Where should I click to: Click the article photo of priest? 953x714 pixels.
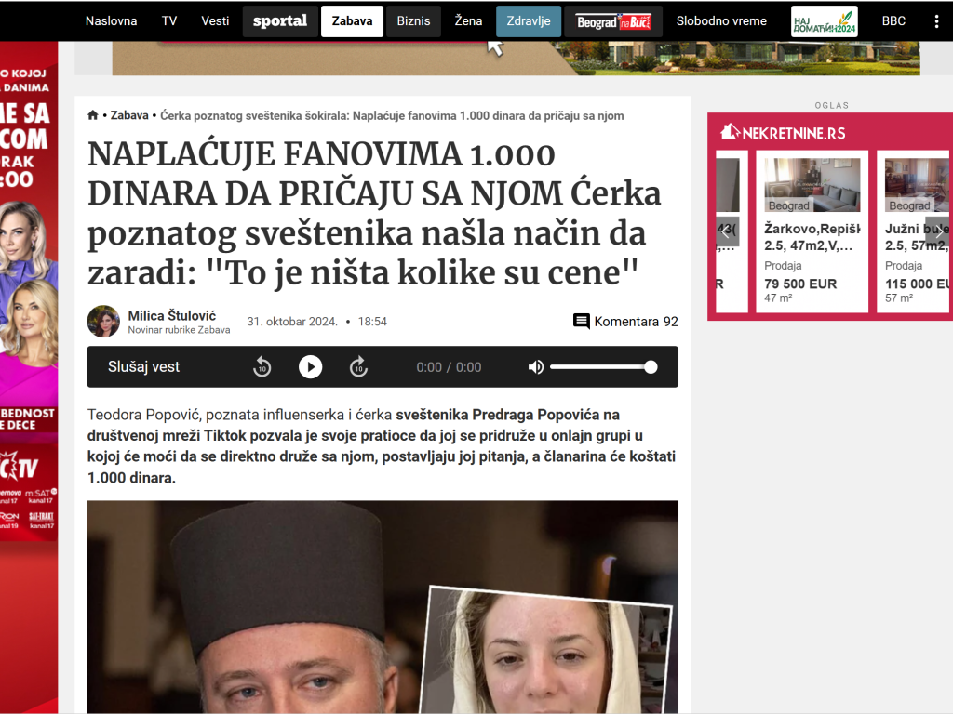pyautogui.click(x=383, y=607)
